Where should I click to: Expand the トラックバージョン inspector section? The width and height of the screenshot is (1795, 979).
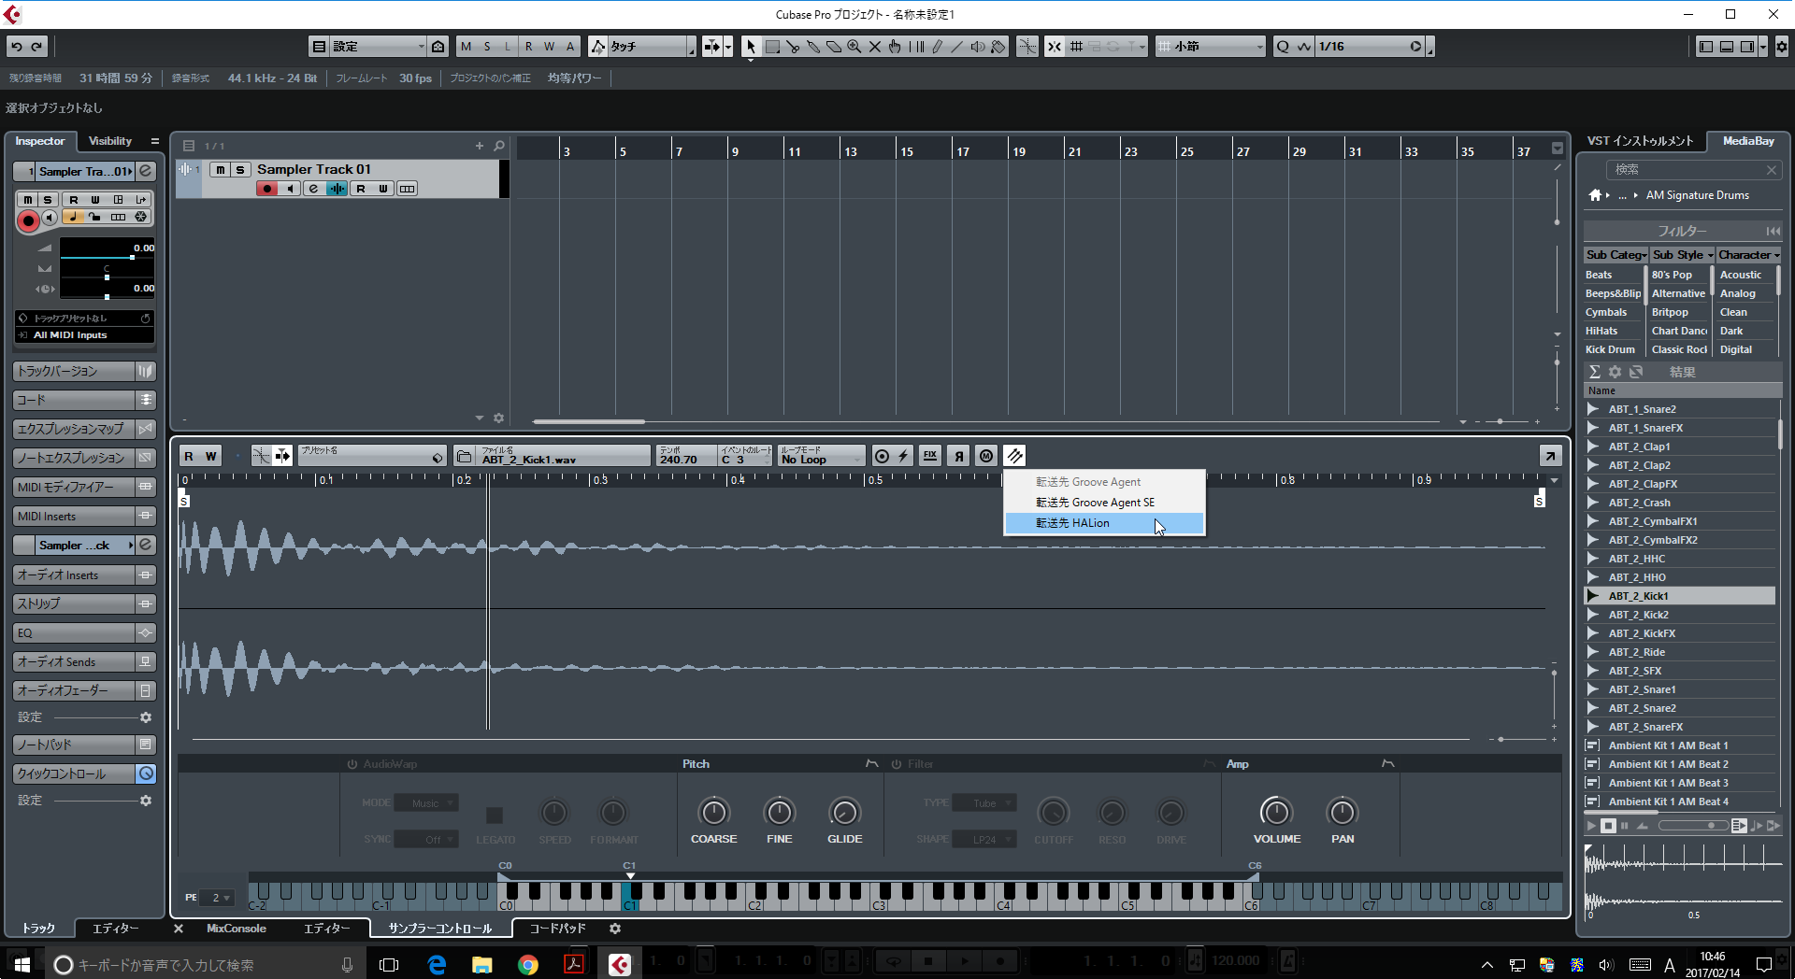[75, 371]
